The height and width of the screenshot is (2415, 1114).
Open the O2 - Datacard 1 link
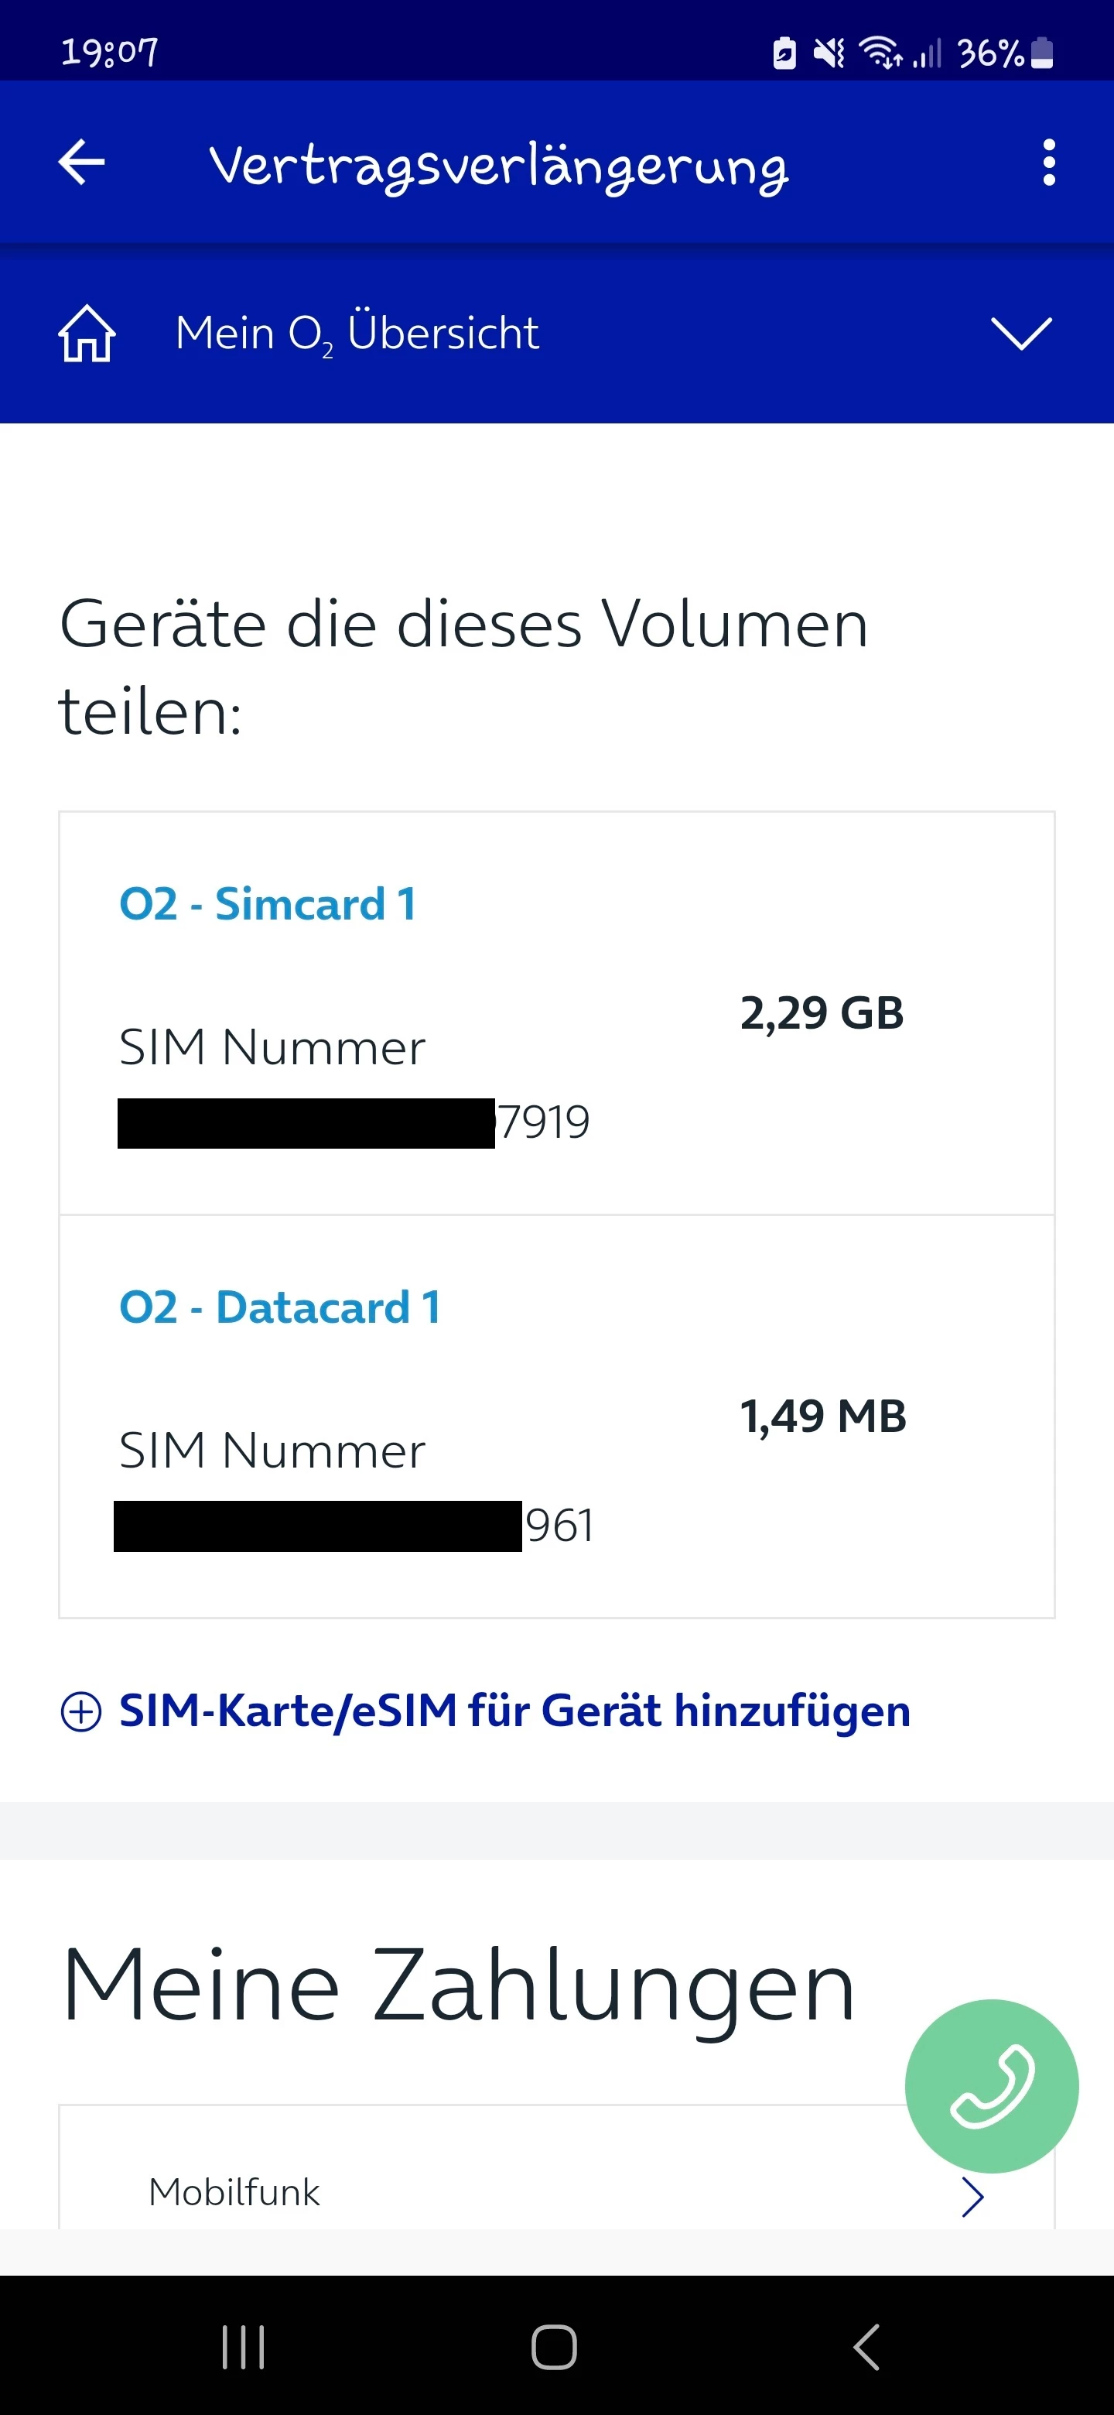(280, 1308)
